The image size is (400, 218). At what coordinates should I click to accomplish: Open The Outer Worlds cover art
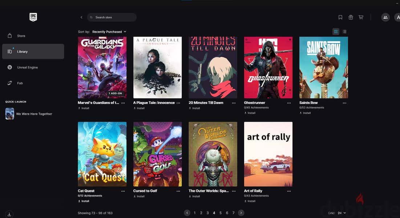pyautogui.click(x=213, y=154)
